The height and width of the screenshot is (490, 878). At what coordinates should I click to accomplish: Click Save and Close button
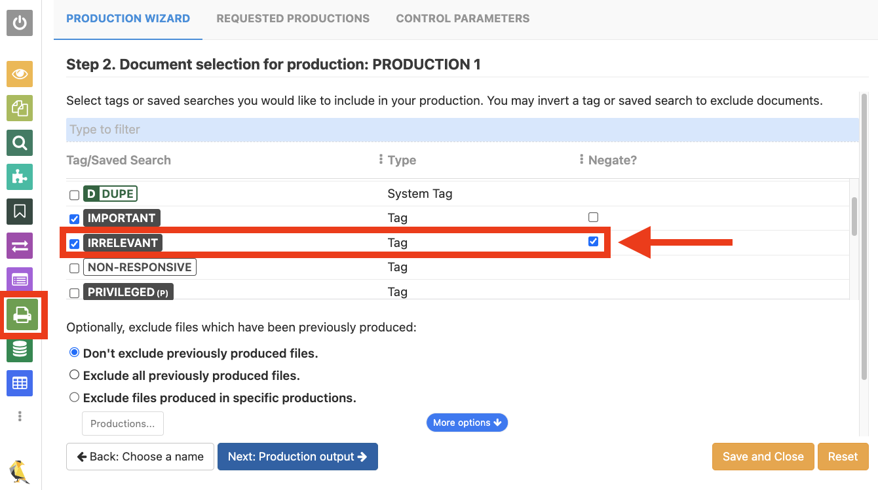pos(763,457)
